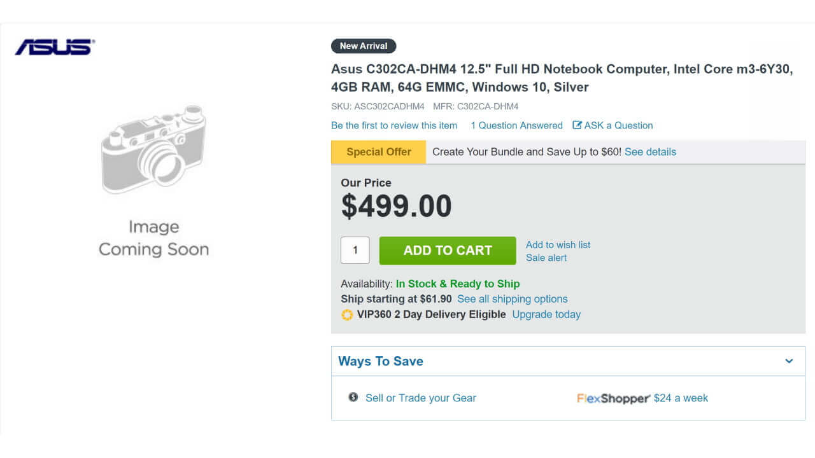
Task: Click Upgrade today for VIP360
Action: coord(546,314)
